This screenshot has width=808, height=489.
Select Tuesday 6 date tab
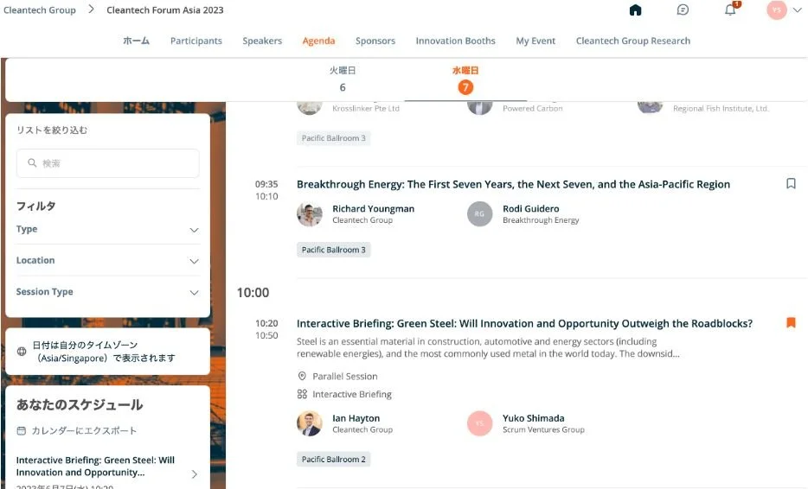tap(343, 79)
